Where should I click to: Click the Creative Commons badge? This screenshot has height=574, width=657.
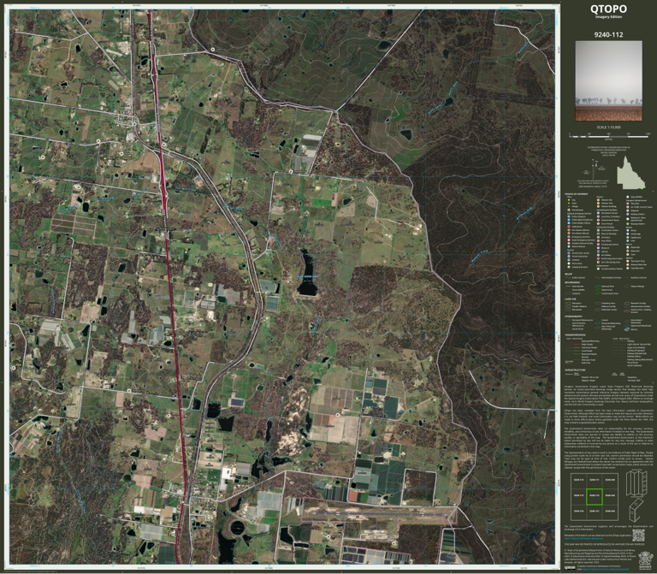click(x=570, y=568)
